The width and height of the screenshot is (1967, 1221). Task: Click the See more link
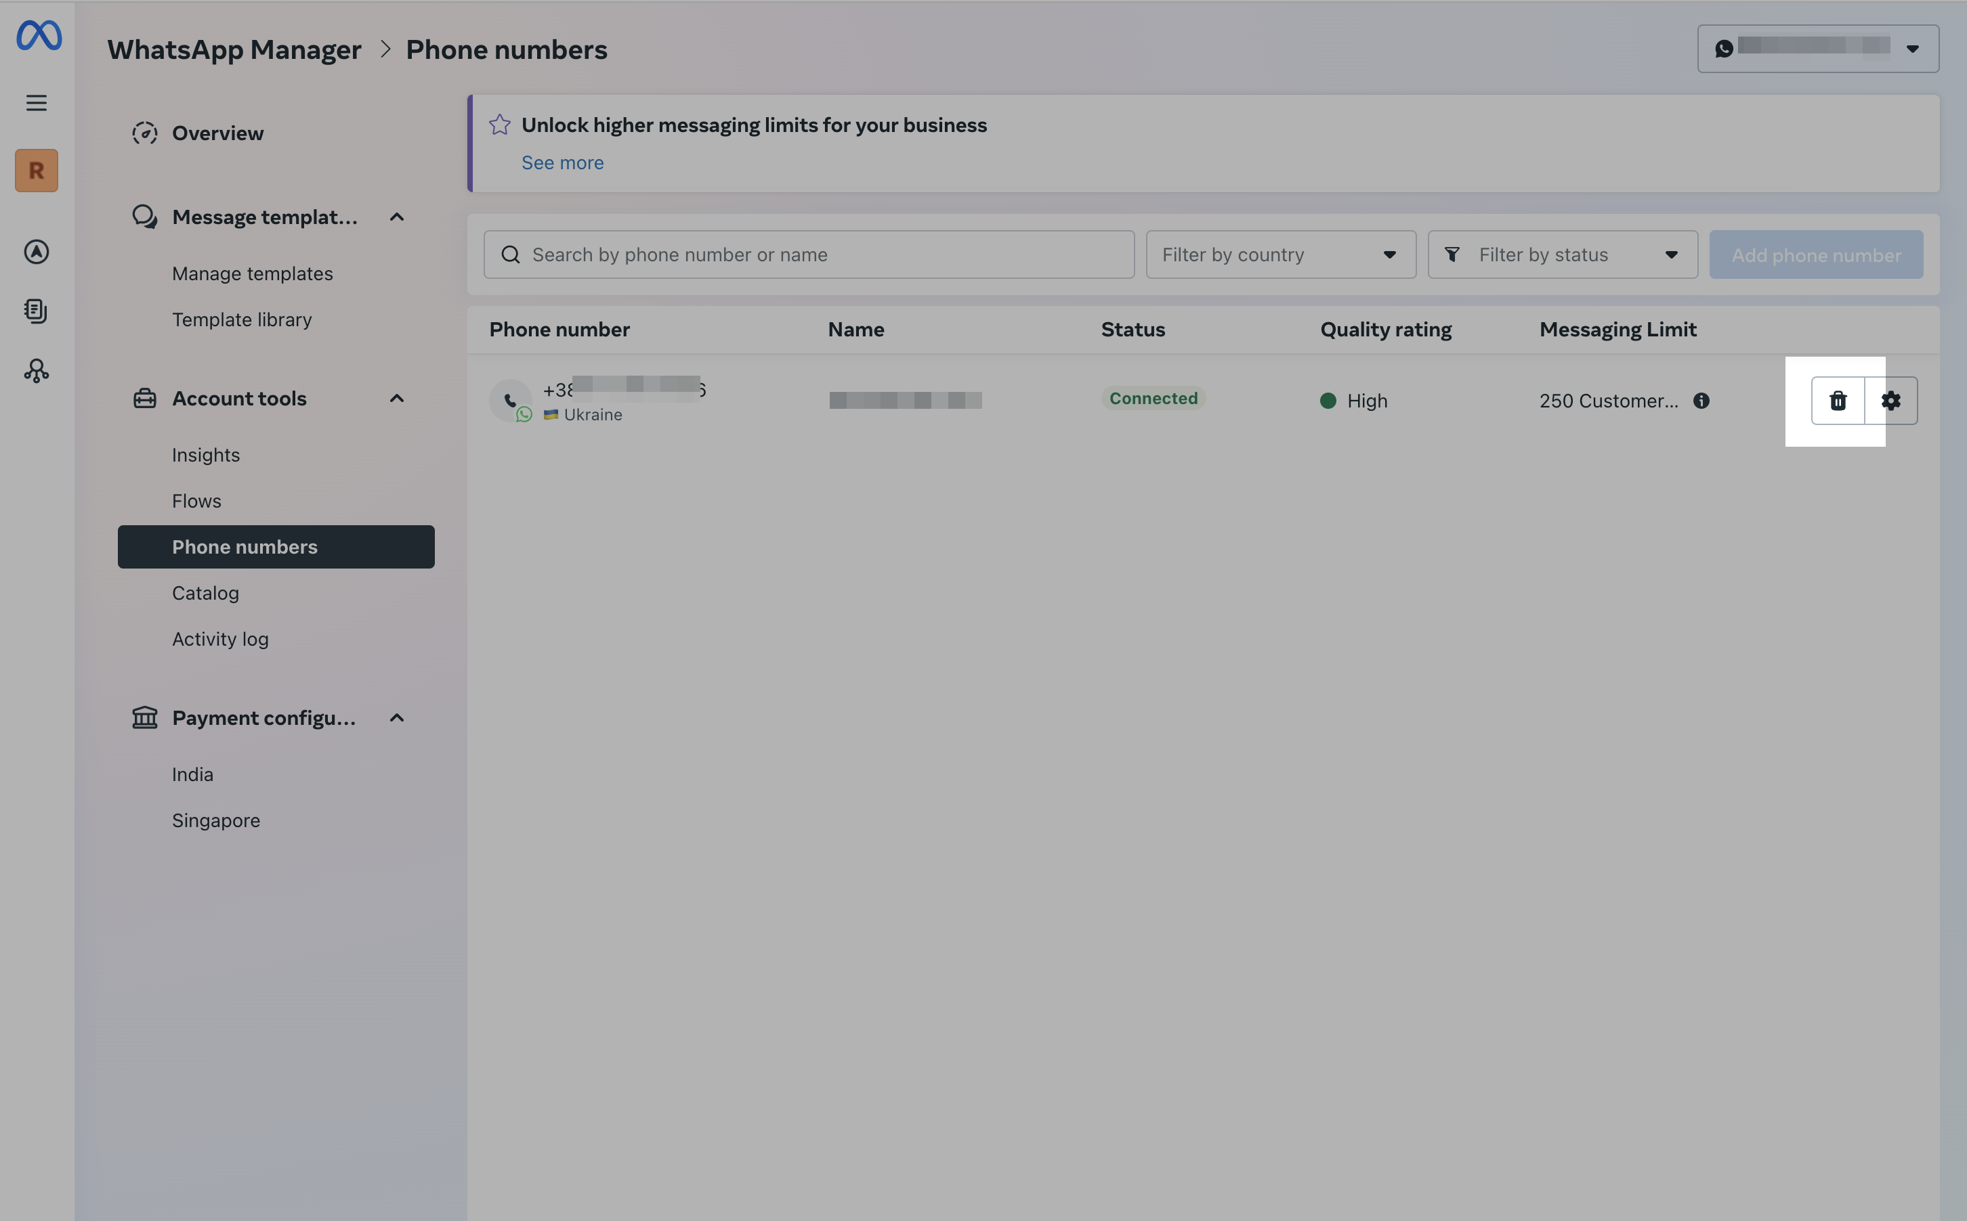tap(562, 163)
